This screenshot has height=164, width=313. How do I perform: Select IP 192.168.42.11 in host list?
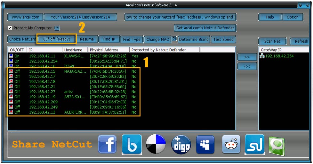[x=42, y=56]
